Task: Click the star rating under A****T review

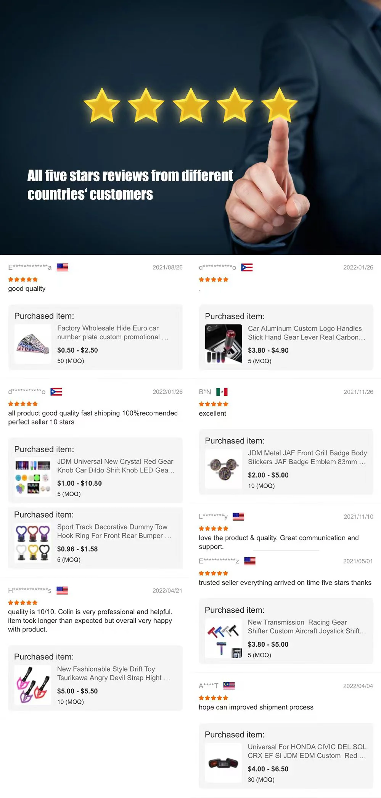Action: [214, 698]
